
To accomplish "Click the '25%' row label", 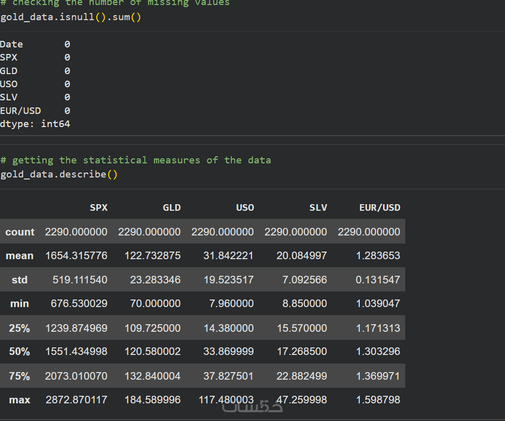I will pyautogui.click(x=19, y=328).
